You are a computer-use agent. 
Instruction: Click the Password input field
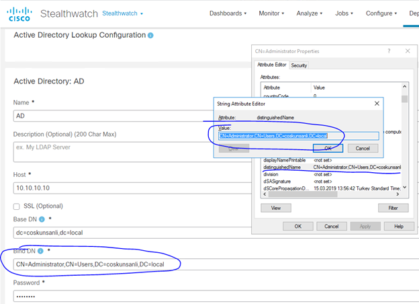(x=216, y=296)
